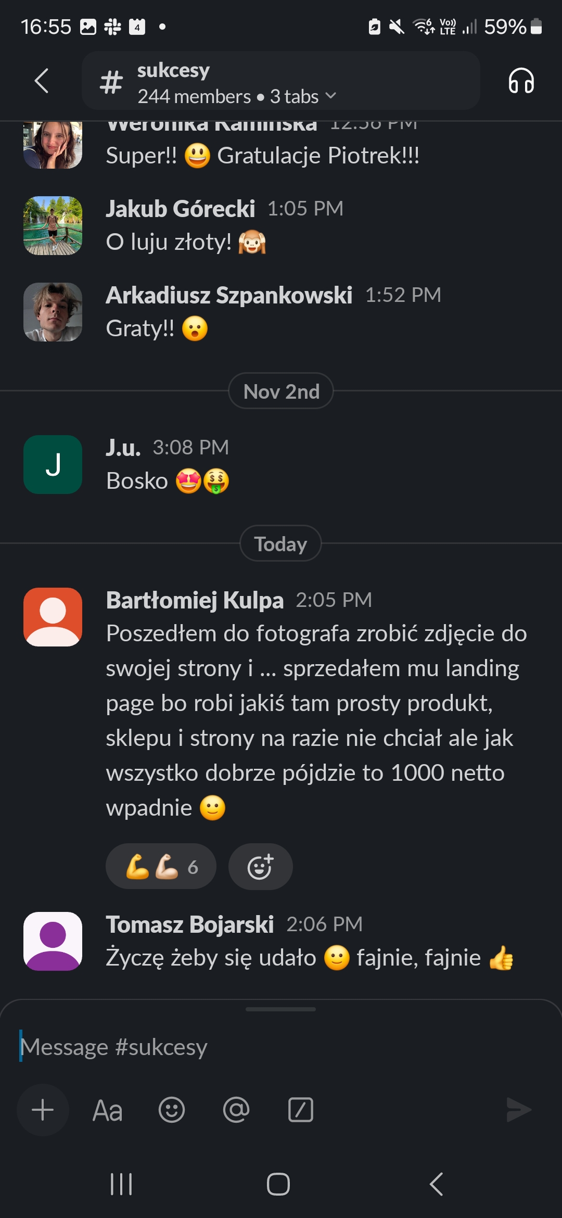
Task: Send the message with arrow icon
Action: [518, 1110]
